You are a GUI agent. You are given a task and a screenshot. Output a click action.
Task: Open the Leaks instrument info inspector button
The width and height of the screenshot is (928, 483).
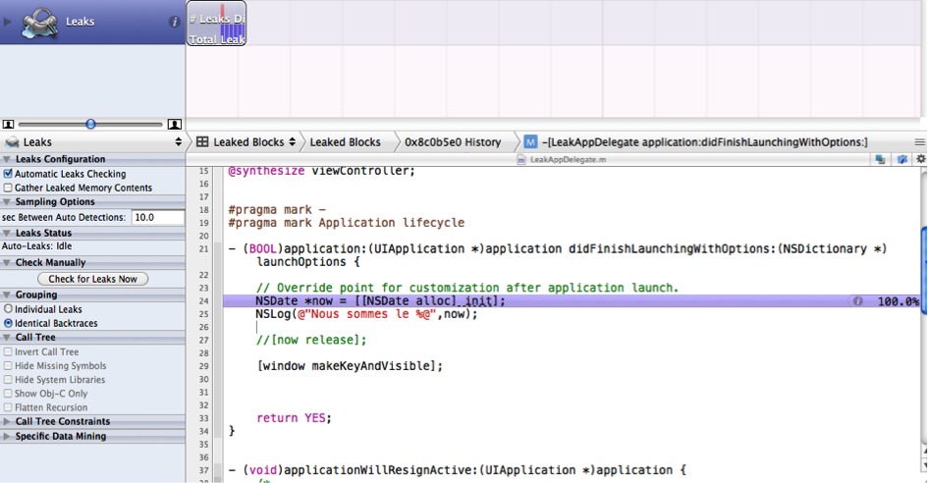tap(175, 22)
